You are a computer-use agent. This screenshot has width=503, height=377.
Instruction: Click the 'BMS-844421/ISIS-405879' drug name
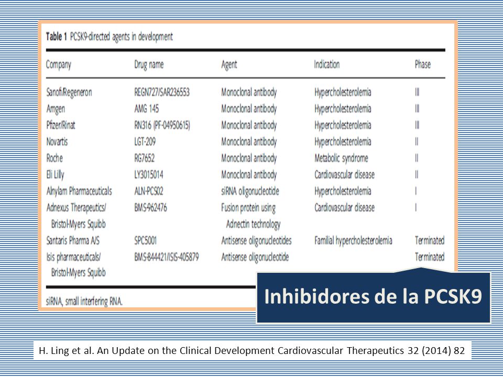[166, 257]
